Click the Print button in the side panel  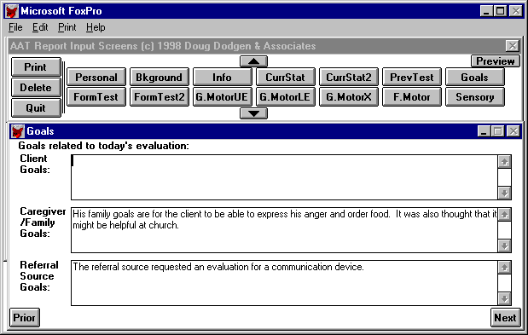tap(36, 67)
